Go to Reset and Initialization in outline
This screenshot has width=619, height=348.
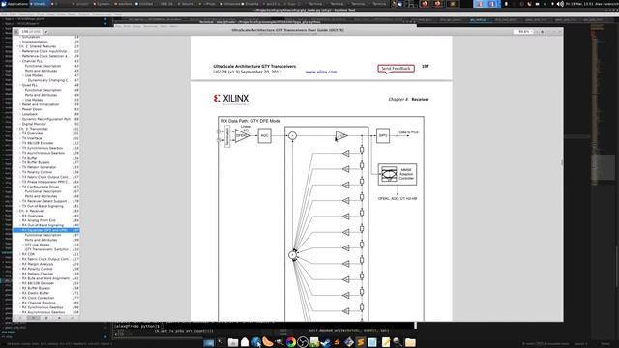41,104
